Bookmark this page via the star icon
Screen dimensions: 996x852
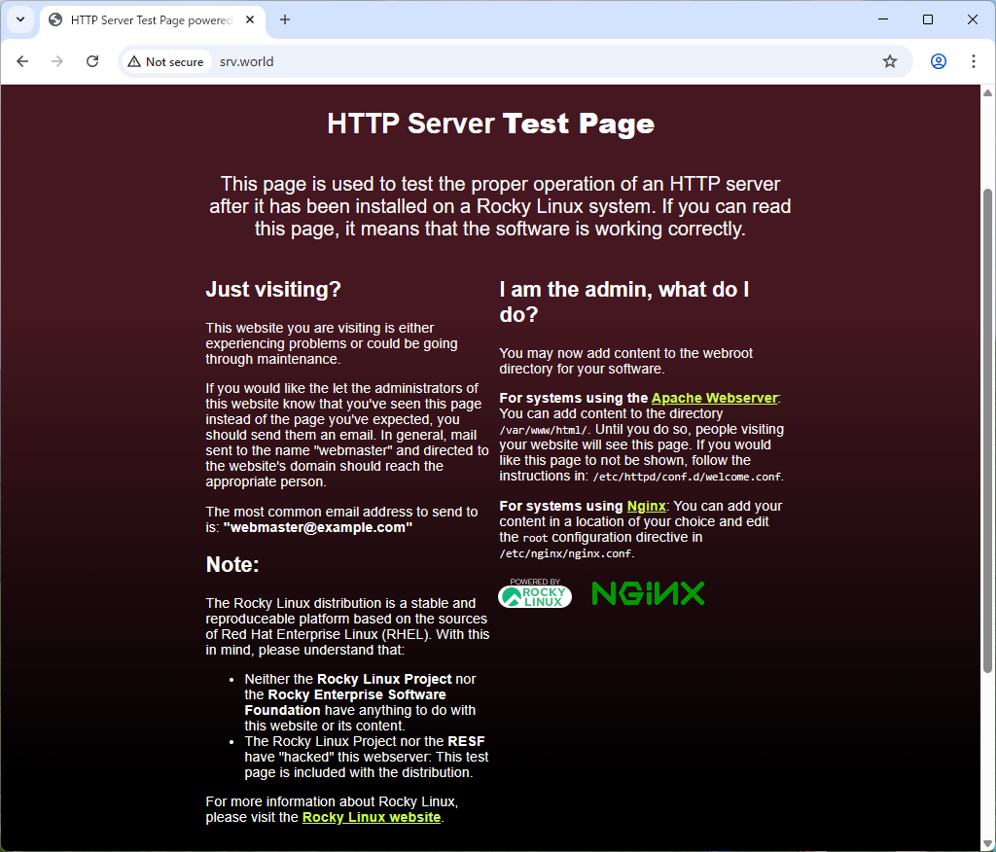pos(889,60)
